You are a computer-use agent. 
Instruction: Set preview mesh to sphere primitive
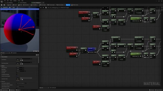pos(35,51)
